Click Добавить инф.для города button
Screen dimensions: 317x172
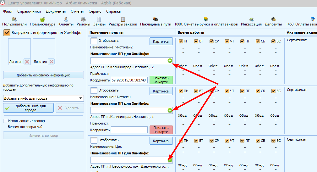click(x=28, y=108)
